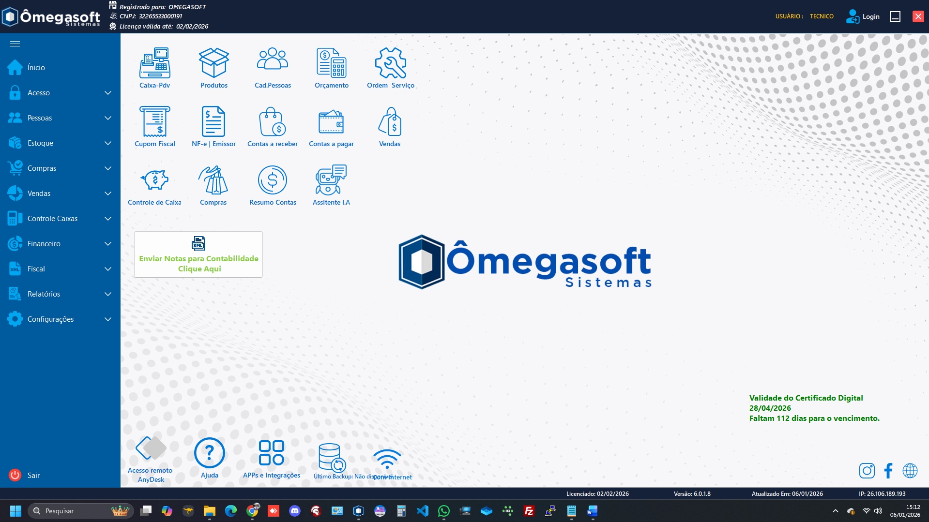Viewport: 929px width, 522px height.
Task: Open the Instagram social link
Action: click(x=867, y=471)
